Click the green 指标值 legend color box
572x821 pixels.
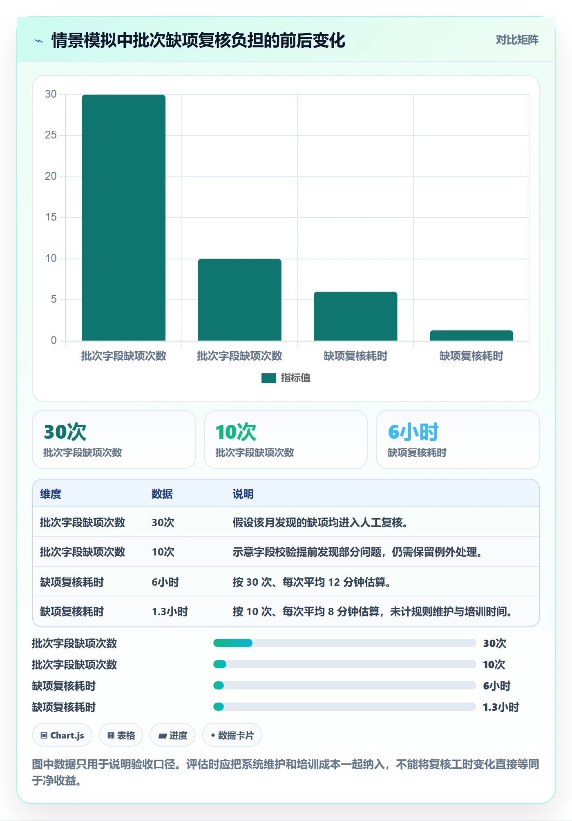coord(269,378)
